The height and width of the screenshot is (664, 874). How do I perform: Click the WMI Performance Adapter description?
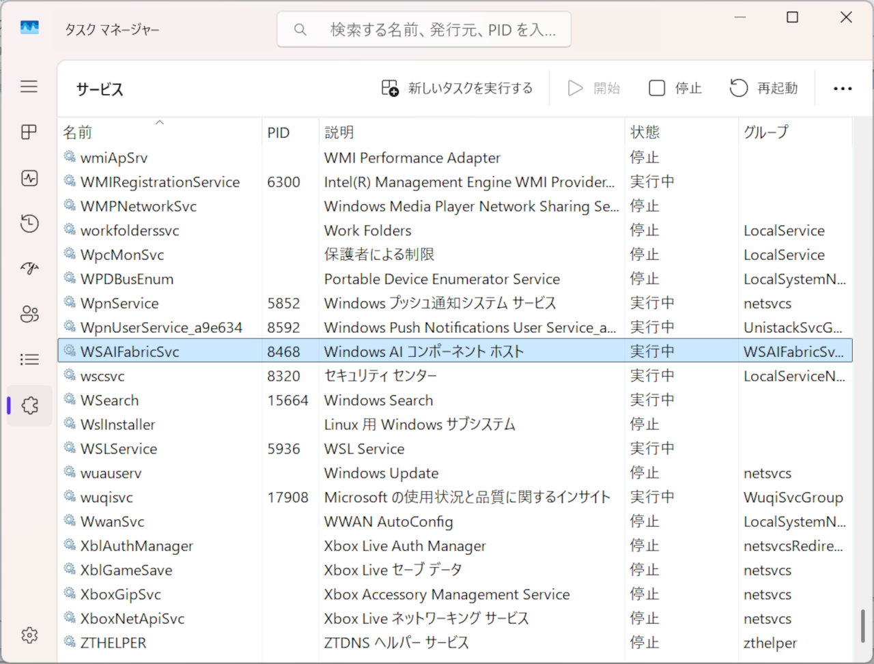pyautogui.click(x=412, y=158)
